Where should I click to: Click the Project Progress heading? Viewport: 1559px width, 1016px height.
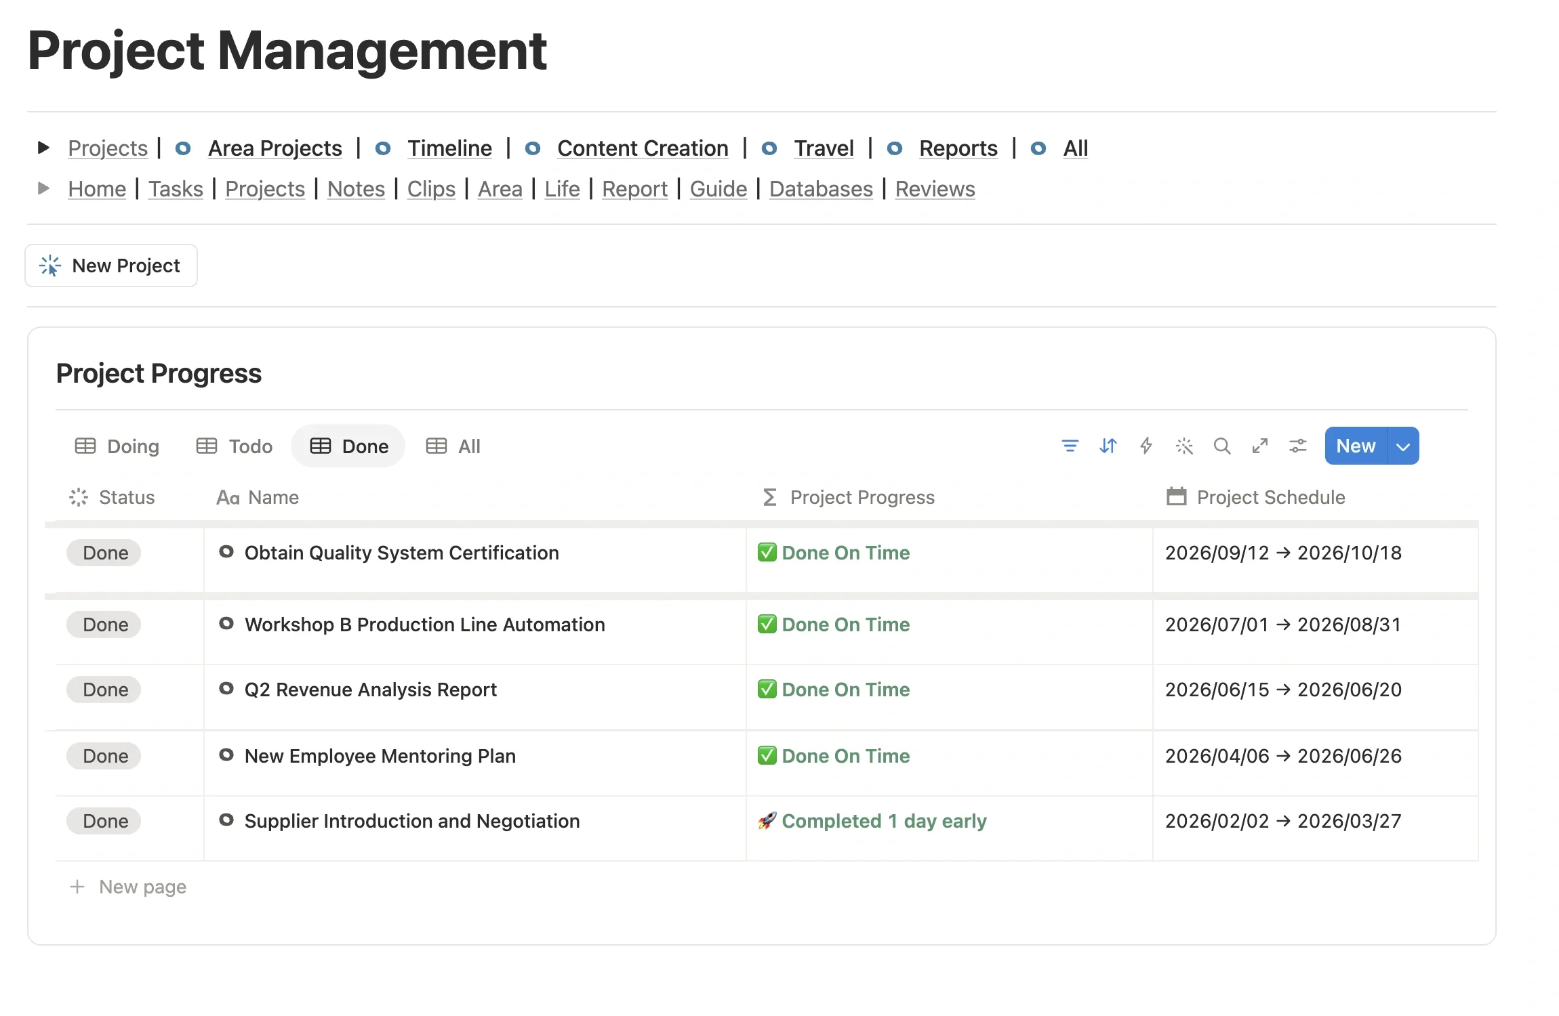(x=159, y=373)
